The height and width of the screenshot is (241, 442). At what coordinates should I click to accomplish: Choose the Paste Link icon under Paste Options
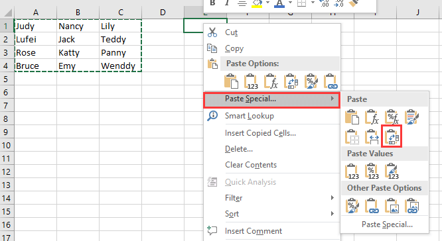click(331, 81)
